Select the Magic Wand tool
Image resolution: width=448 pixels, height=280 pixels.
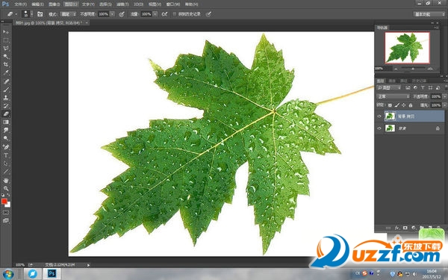(6, 56)
